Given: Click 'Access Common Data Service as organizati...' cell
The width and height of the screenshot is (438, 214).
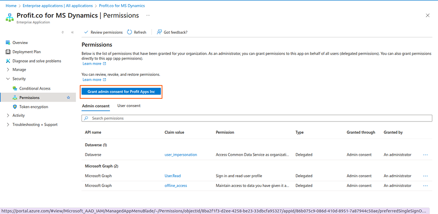Looking at the screenshot, I should point(253,155).
